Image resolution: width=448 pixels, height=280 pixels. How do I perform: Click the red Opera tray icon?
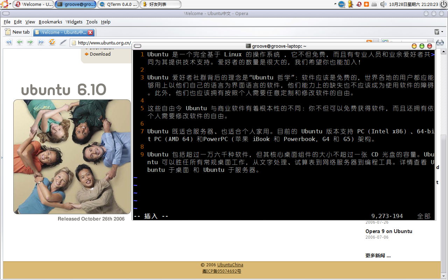[x=359, y=4]
